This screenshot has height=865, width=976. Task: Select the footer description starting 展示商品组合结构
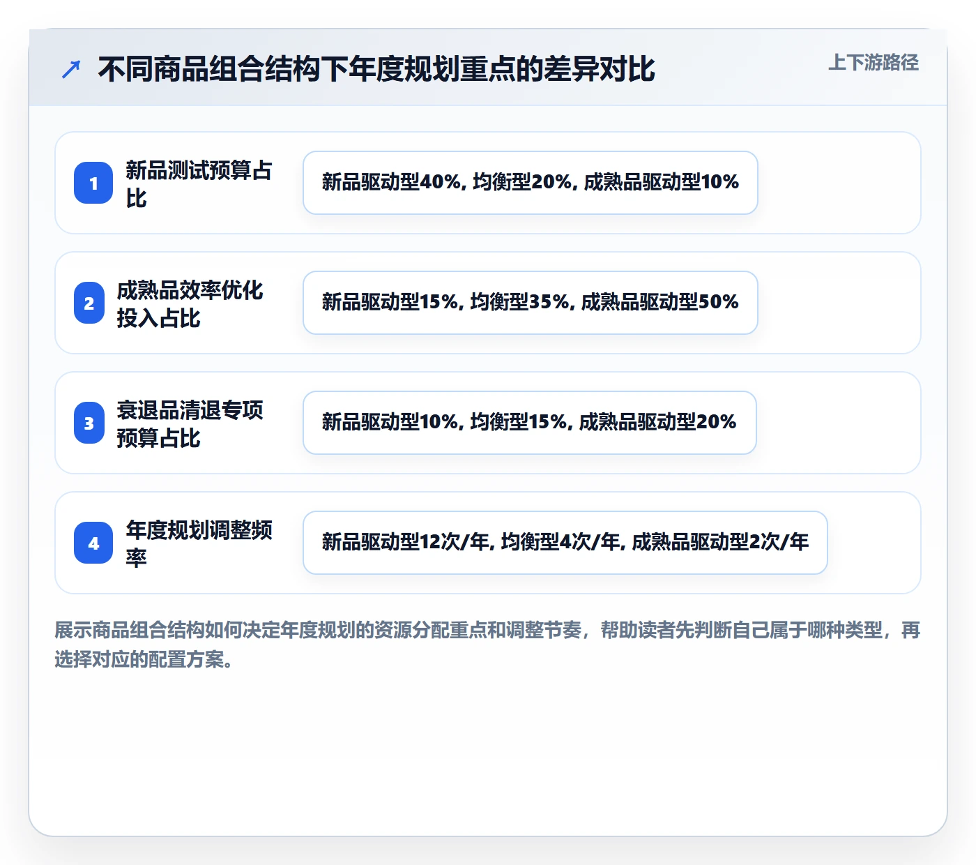(x=487, y=645)
